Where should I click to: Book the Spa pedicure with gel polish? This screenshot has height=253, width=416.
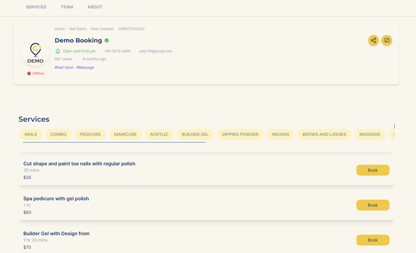click(x=373, y=205)
